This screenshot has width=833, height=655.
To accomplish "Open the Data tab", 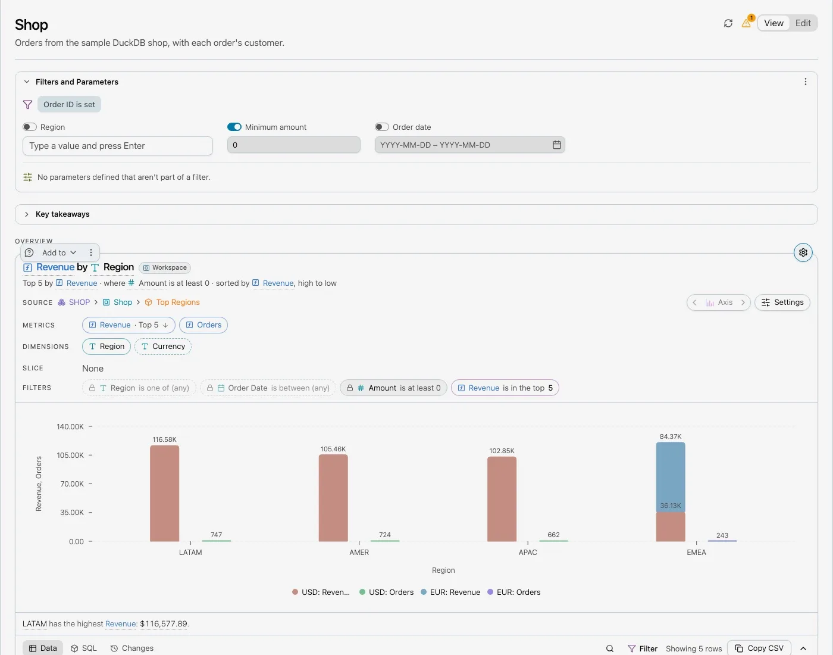I will pyautogui.click(x=43, y=648).
